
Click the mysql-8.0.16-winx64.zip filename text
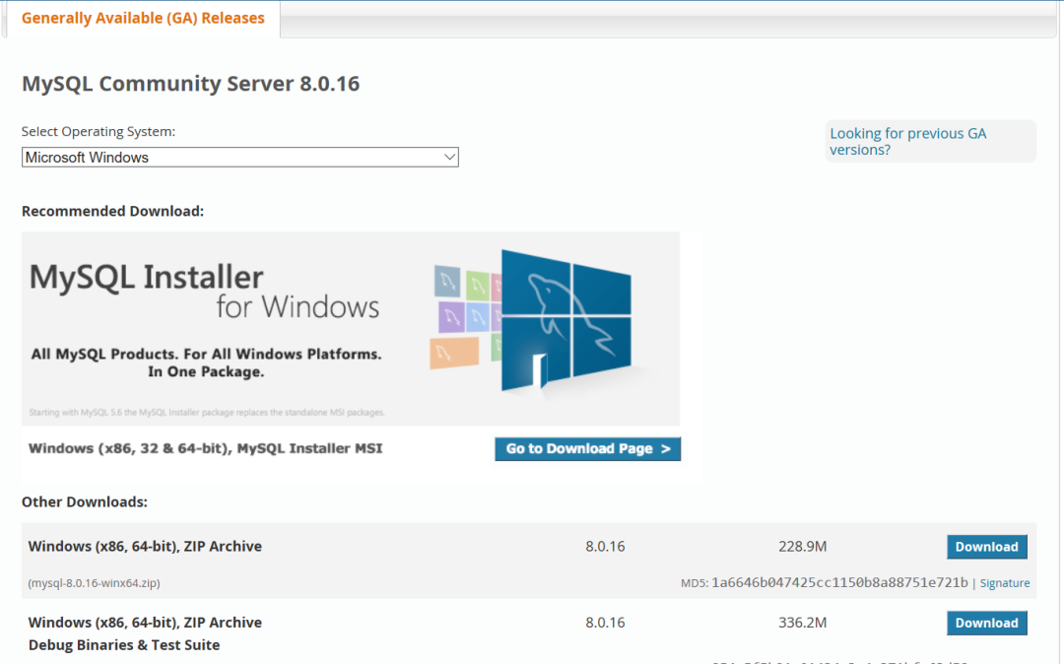pyautogui.click(x=95, y=583)
